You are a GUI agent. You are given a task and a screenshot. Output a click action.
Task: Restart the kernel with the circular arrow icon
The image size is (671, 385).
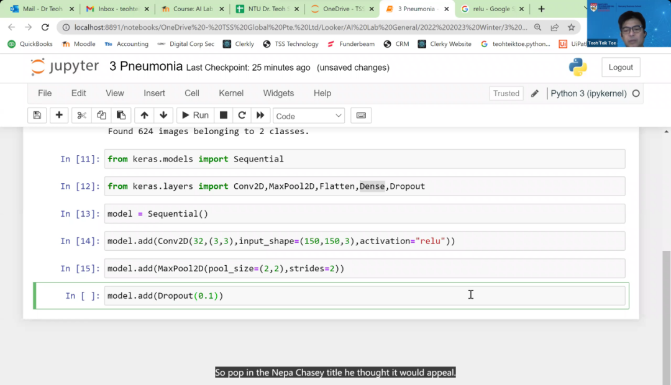point(242,115)
